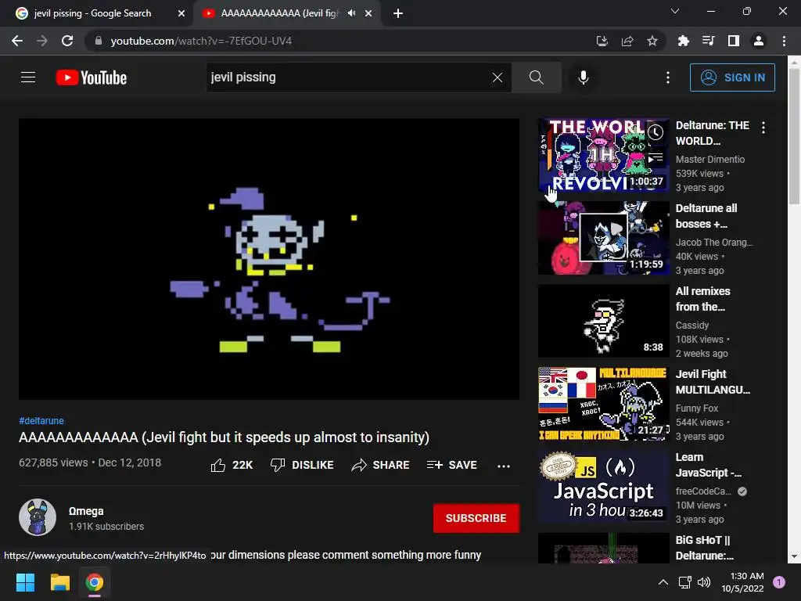Click the magnifier search button

point(537,77)
